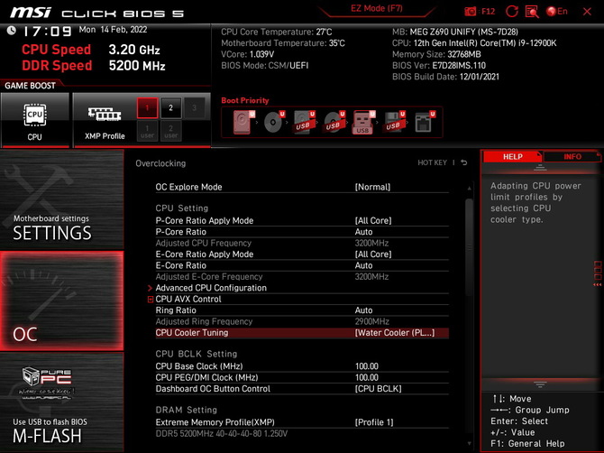Click the Adjusted CPU Frequency 3200MHz value
This screenshot has height=453, width=604.
(x=371, y=244)
